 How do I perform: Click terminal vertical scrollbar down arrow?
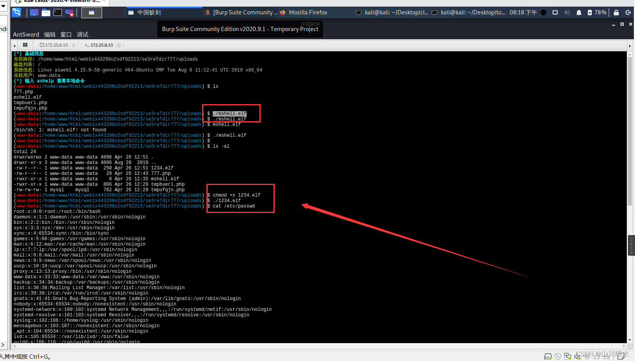point(630,340)
